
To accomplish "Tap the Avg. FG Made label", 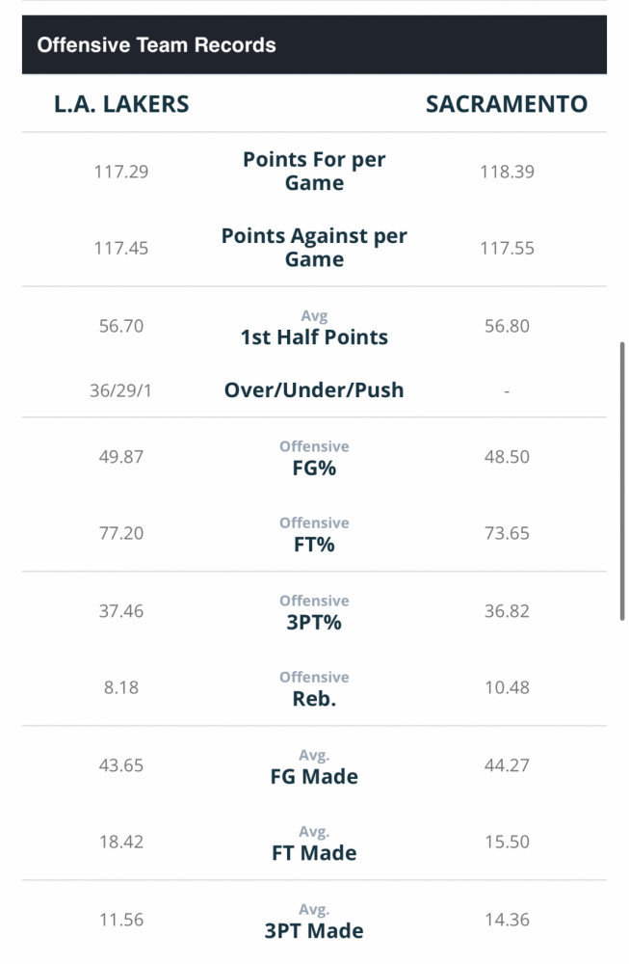I will pos(314,776).
